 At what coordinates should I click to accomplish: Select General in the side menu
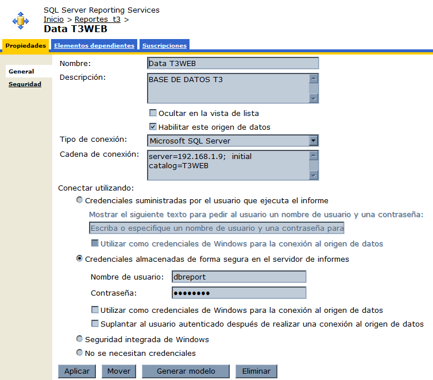click(x=21, y=72)
